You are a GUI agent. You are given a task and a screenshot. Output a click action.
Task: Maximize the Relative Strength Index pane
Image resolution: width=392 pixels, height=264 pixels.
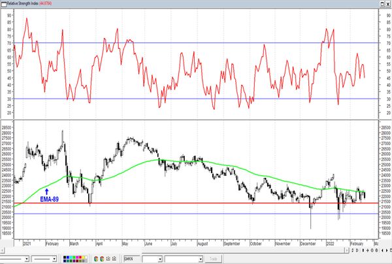[x=382, y=3]
